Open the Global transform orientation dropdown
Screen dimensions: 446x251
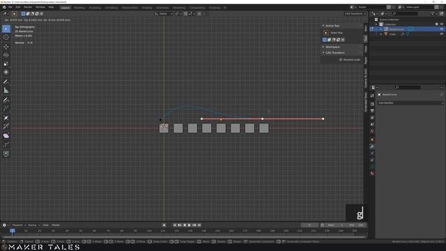pos(164,14)
